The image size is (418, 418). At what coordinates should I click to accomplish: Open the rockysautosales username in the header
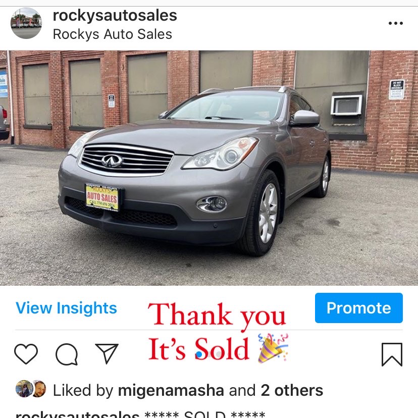pos(115,16)
